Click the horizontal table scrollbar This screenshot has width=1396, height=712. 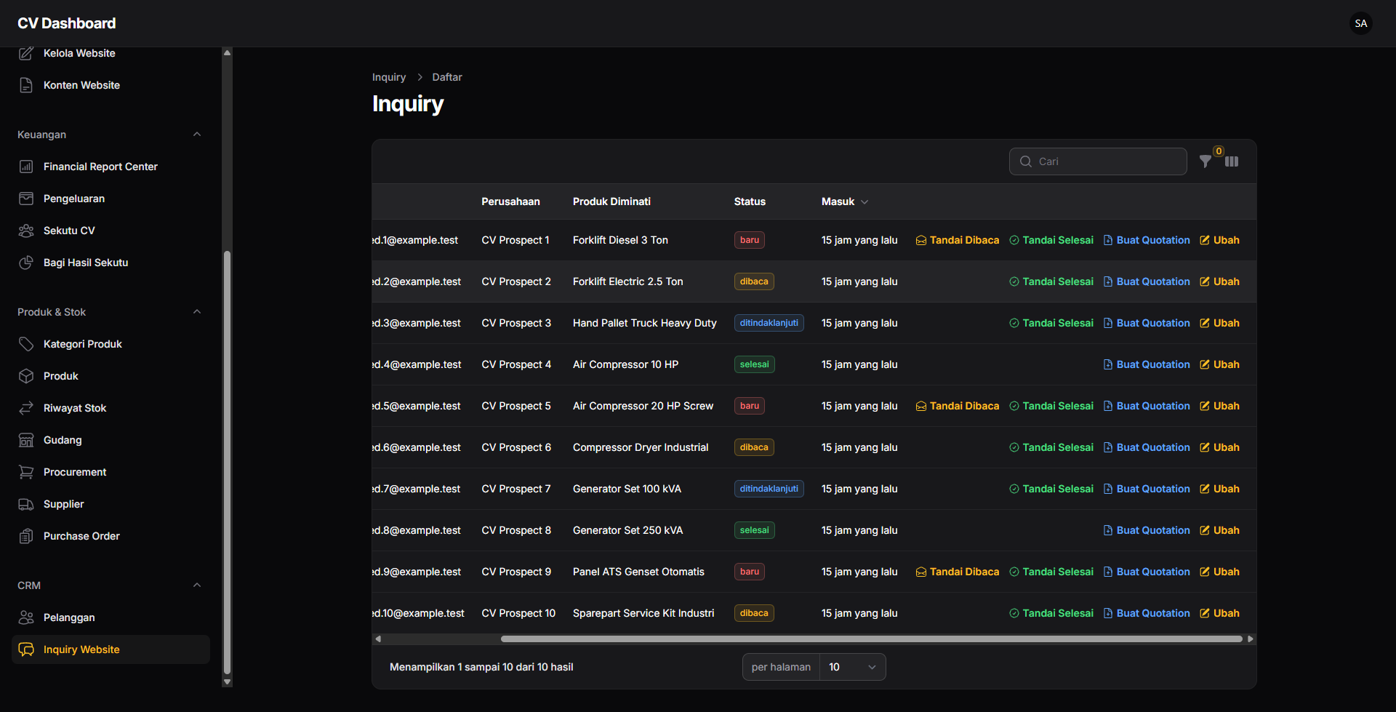coord(871,639)
